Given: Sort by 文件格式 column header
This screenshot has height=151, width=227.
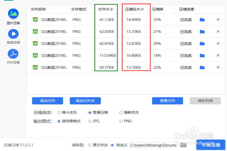Looking at the screenshot, I should pos(79,9).
